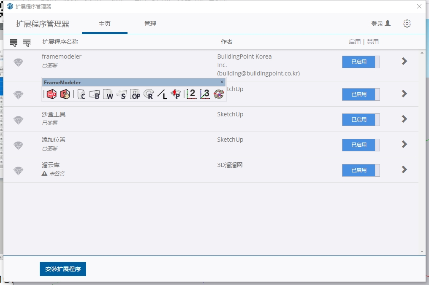Image resolution: width=429 pixels, height=285 pixels.
Task: Expand details chevron in the second row
Action: 405,94
